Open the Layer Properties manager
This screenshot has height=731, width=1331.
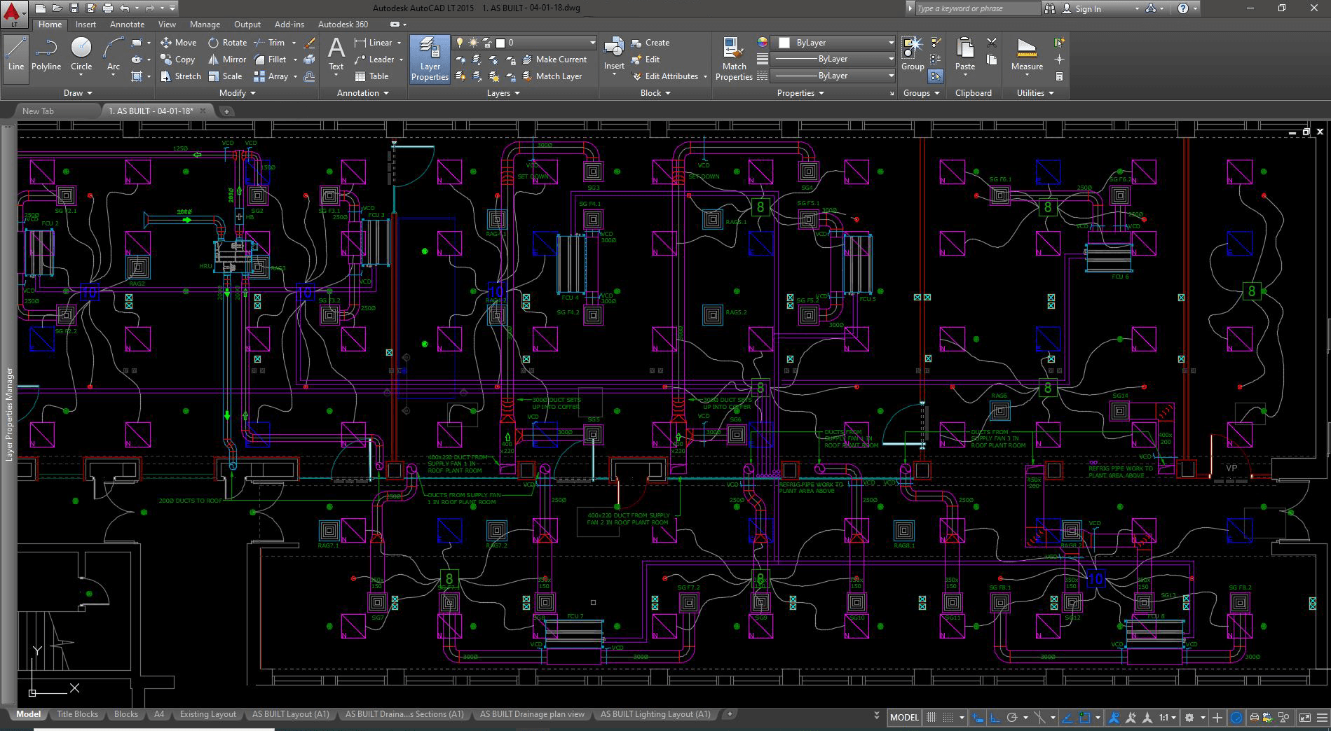[430, 60]
